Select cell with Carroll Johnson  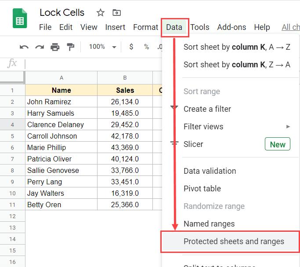click(61, 136)
